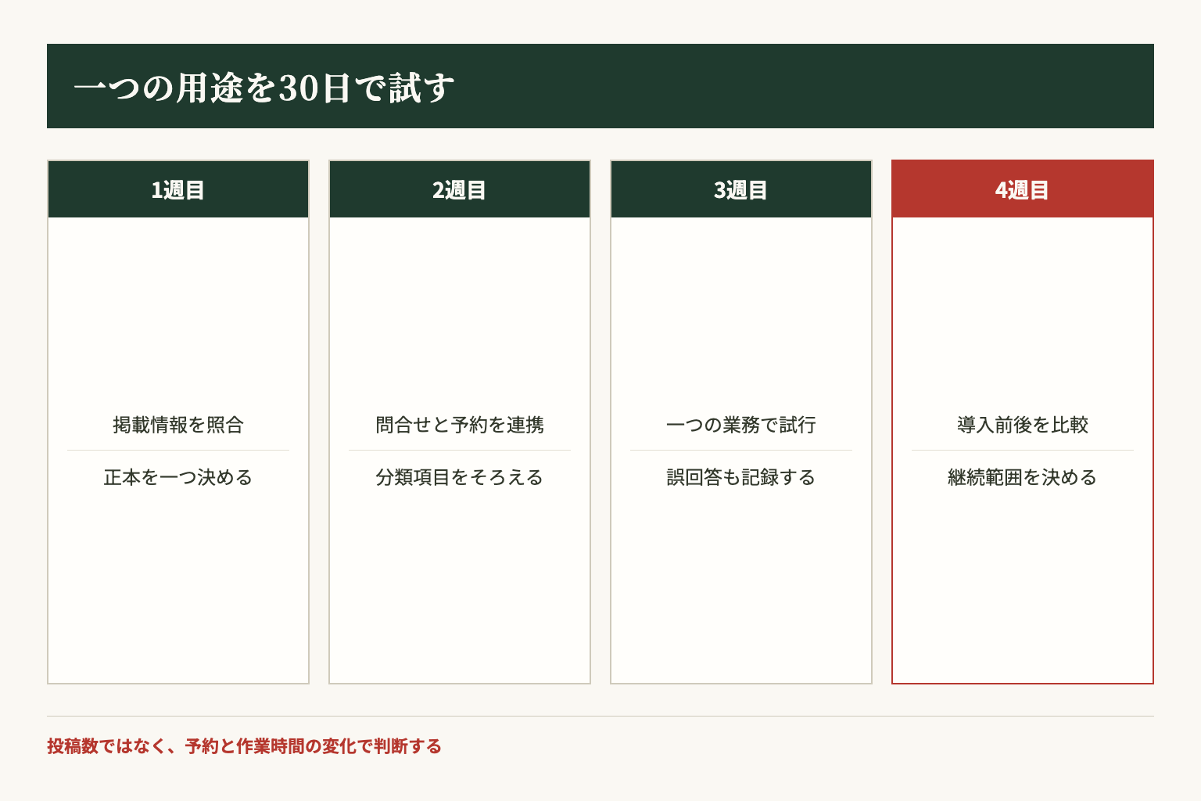Select the 1週目 column header
The height and width of the screenshot is (801, 1201).
pyautogui.click(x=178, y=189)
